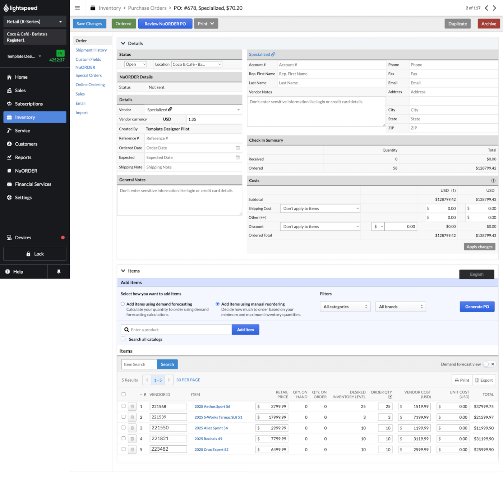Open the Open status dropdown
This screenshot has height=478, width=503.
coord(136,64)
